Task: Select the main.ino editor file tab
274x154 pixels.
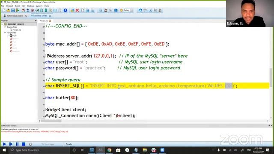Action: tap(44, 21)
